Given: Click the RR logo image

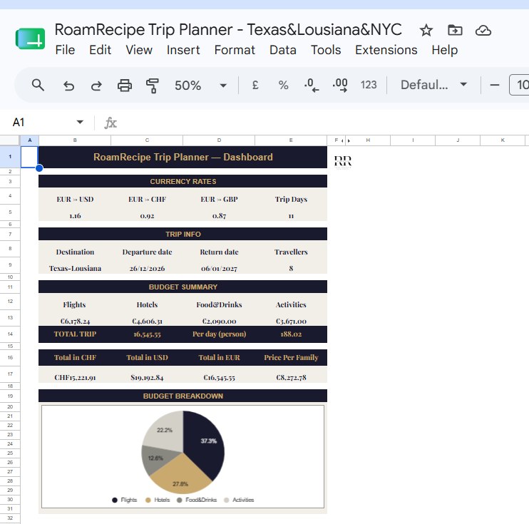Looking at the screenshot, I should click(343, 161).
